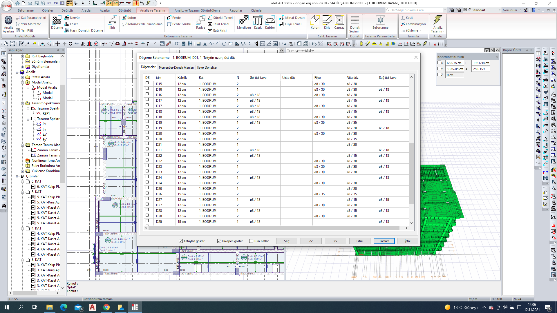557x313 pixels.
Task: Open the Kuyu Temel tool
Action: pos(290,24)
